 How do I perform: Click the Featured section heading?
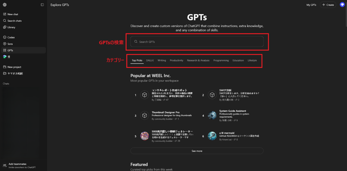tap(139, 165)
